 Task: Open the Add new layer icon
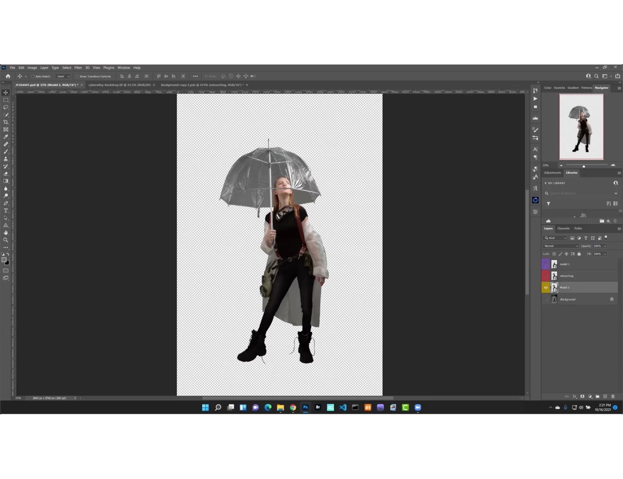tap(605, 397)
